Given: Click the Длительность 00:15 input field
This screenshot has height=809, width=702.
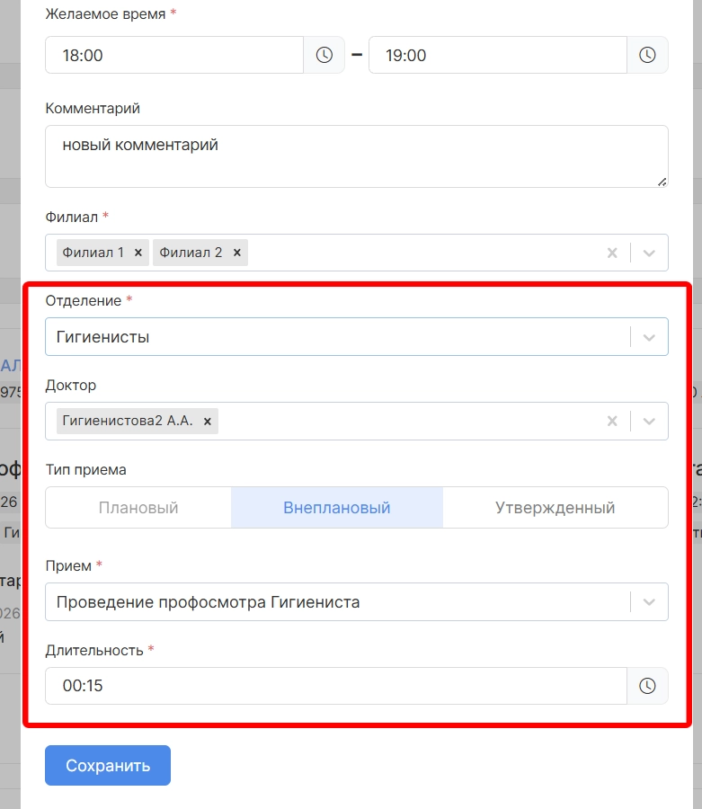Looking at the screenshot, I should click(x=335, y=686).
